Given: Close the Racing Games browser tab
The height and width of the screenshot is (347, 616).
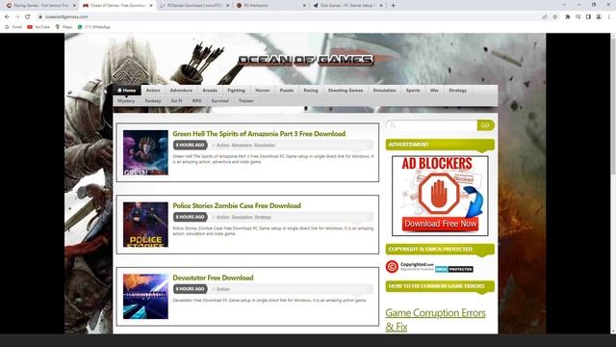Looking at the screenshot, I should [x=74, y=6].
